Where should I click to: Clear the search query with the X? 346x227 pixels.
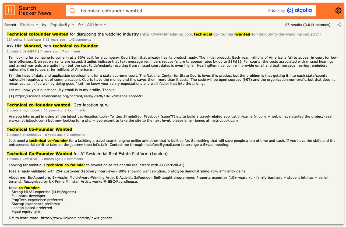273,11
